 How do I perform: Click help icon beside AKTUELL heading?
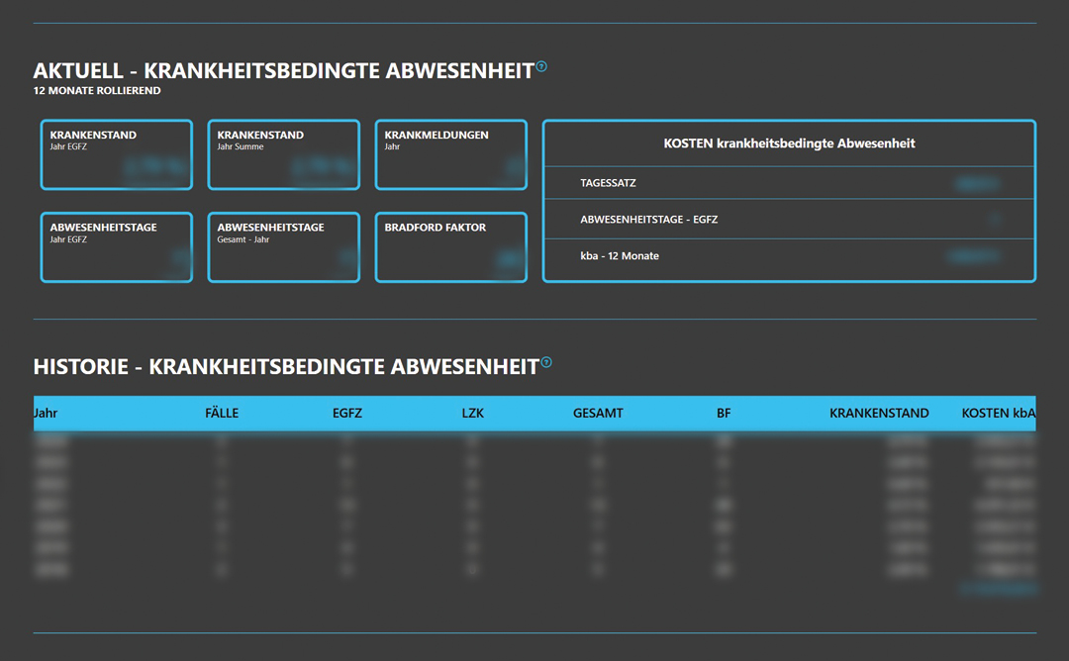[541, 66]
